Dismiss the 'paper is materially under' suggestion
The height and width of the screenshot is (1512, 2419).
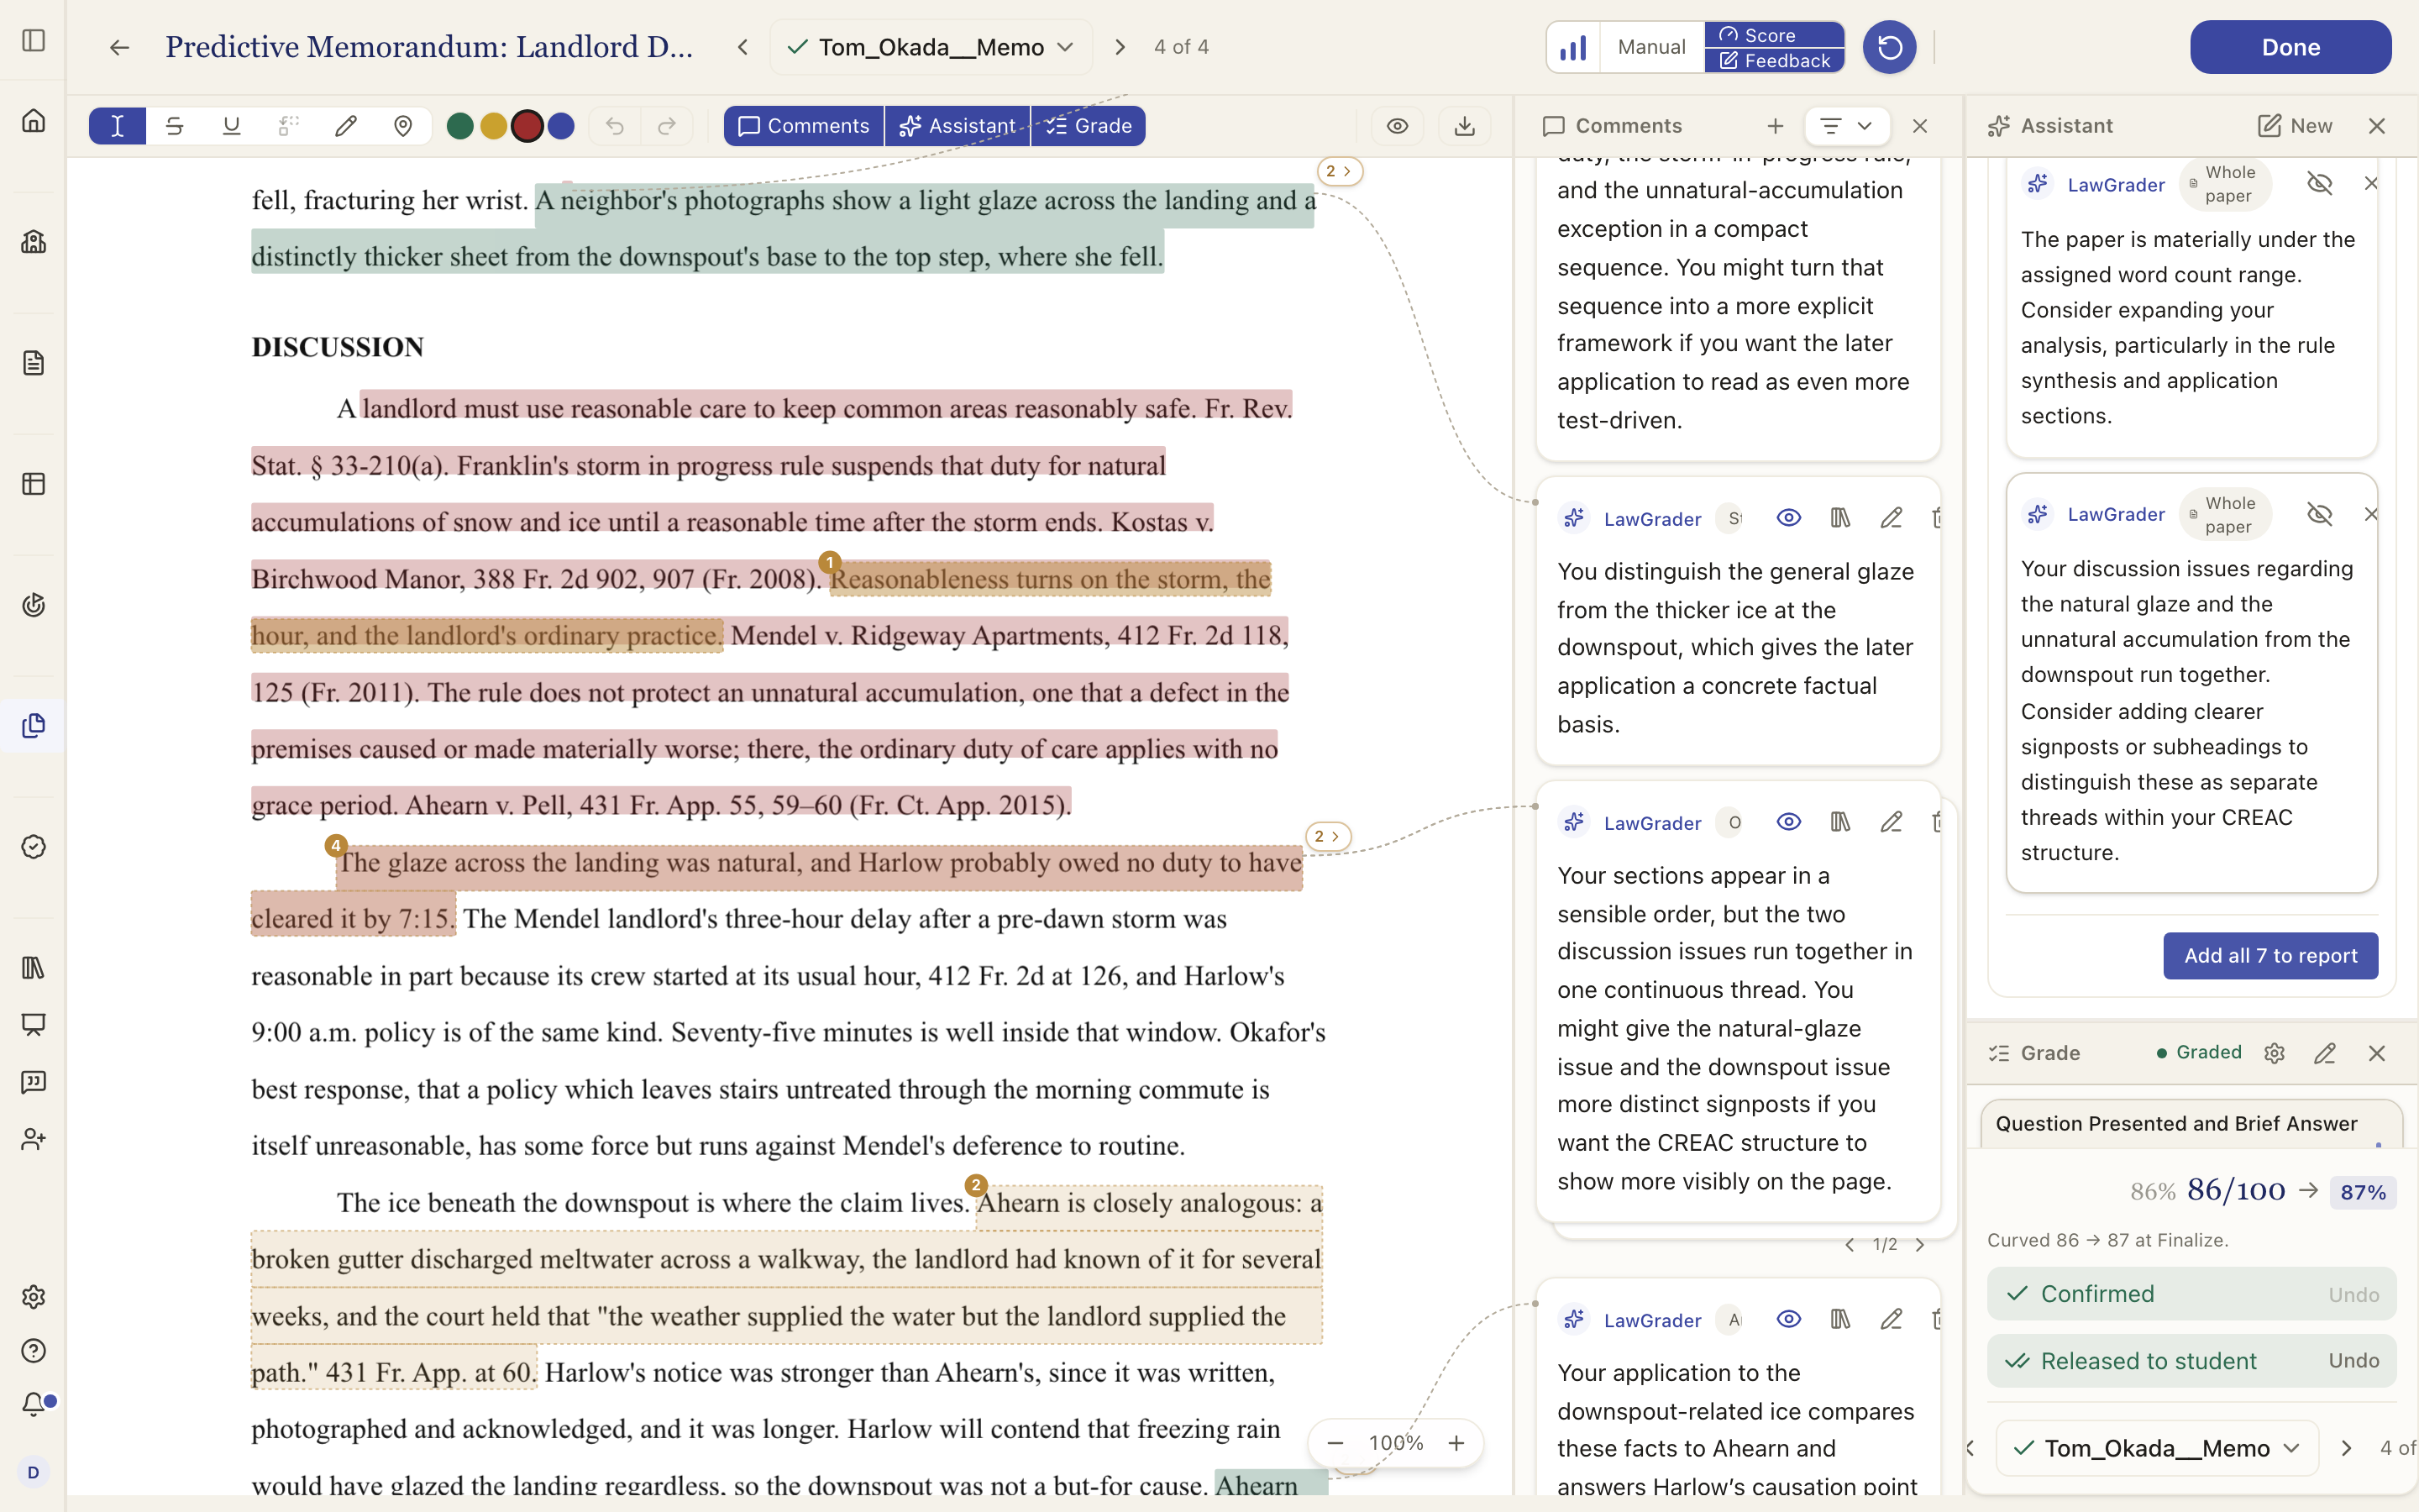[2370, 184]
